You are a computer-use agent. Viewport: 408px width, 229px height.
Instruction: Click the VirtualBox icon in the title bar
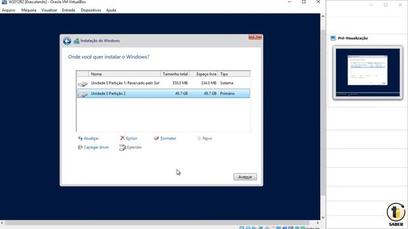point(4,2)
